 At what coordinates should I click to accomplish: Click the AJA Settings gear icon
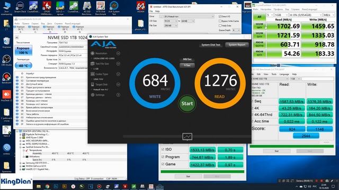(x=93, y=95)
